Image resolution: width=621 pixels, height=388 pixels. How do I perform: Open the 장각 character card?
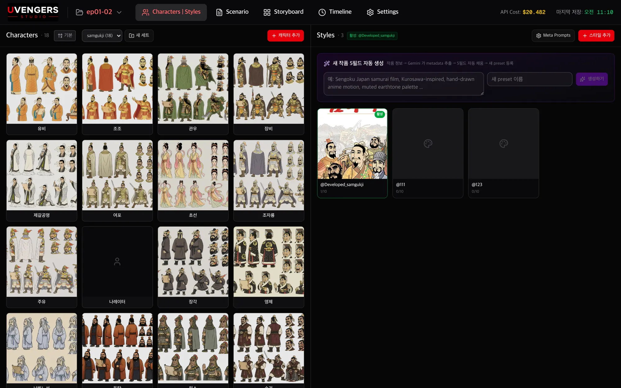pos(193,267)
